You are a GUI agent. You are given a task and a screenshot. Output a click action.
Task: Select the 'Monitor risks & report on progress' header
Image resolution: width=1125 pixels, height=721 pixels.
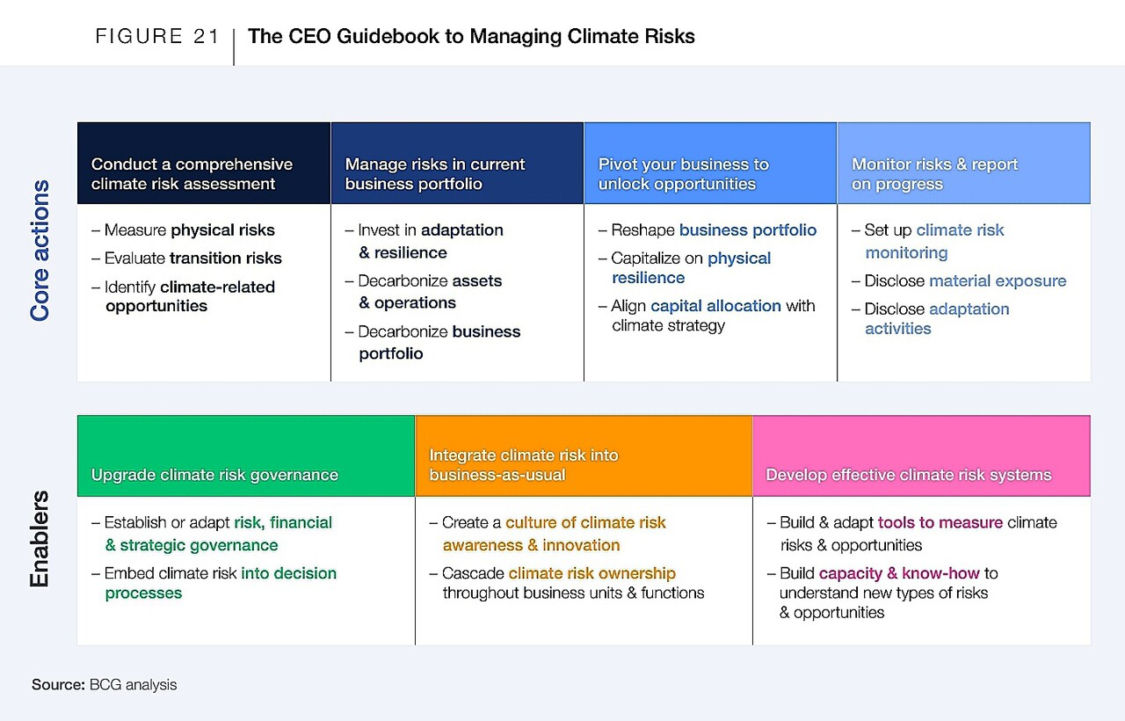click(x=934, y=173)
